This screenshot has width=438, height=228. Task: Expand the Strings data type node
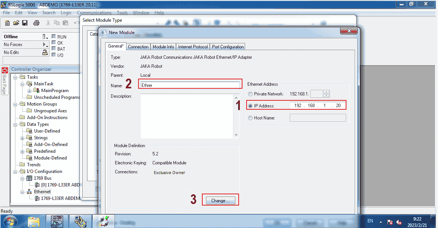click(x=23, y=138)
